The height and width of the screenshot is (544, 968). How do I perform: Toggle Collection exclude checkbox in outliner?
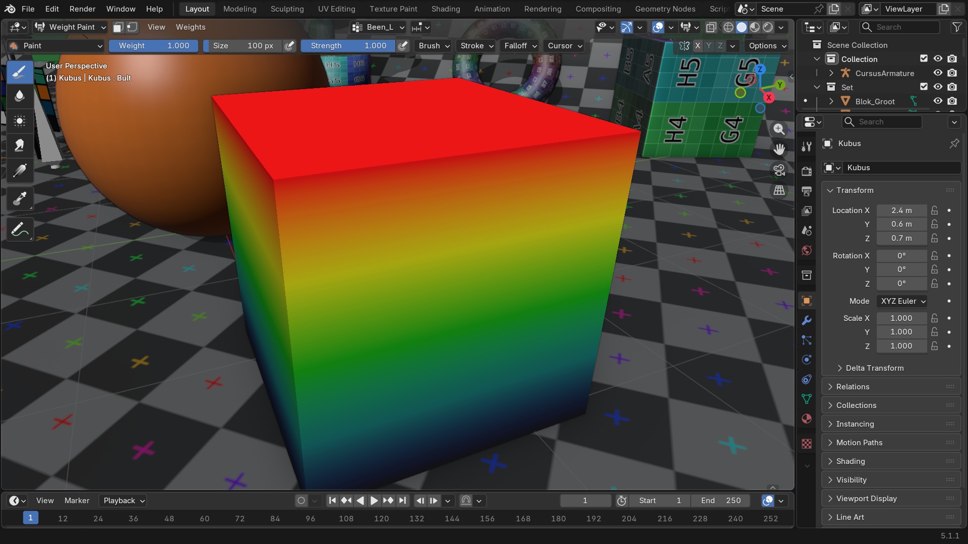tap(924, 59)
